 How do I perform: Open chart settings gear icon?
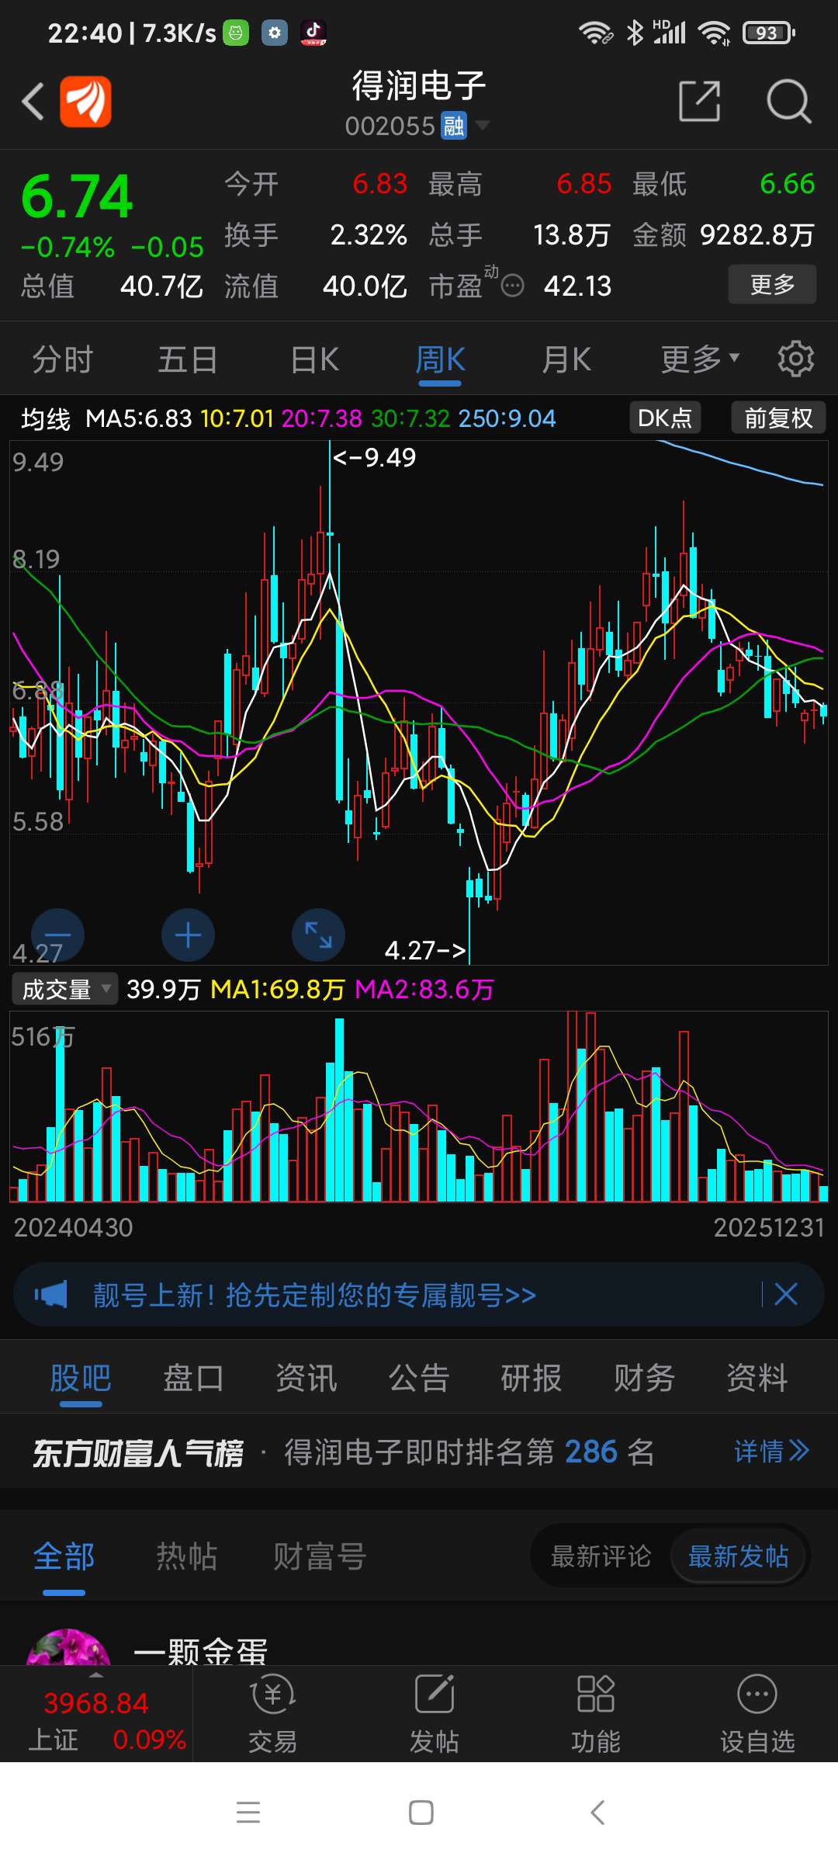tap(796, 359)
